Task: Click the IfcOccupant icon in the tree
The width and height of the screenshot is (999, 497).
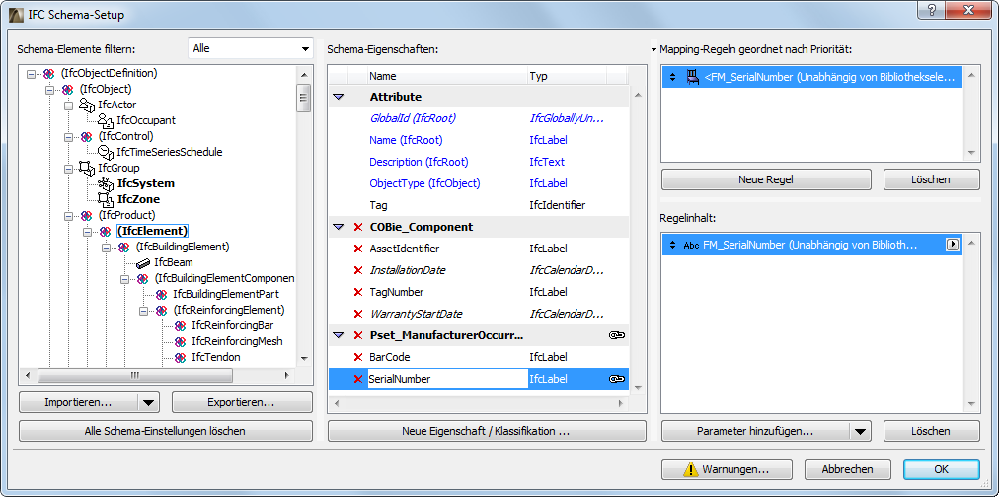Action: pyautogui.click(x=106, y=120)
